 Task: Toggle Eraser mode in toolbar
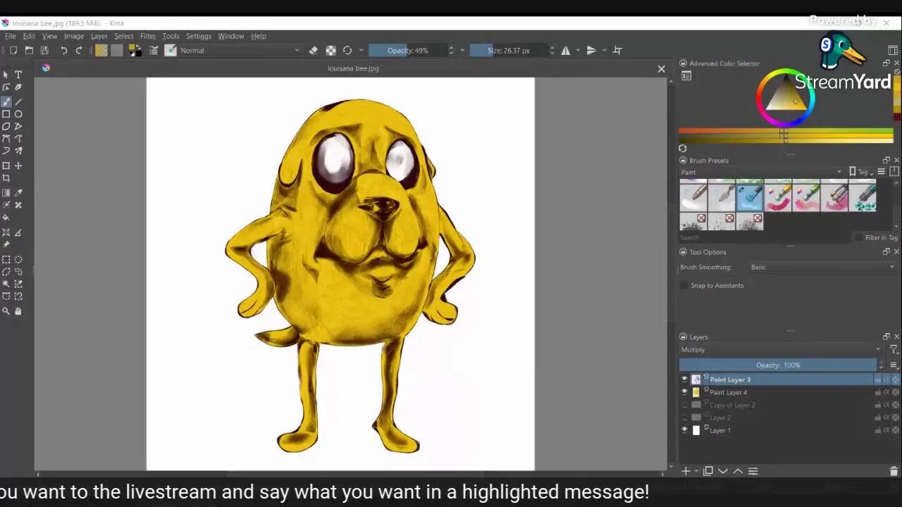click(314, 51)
